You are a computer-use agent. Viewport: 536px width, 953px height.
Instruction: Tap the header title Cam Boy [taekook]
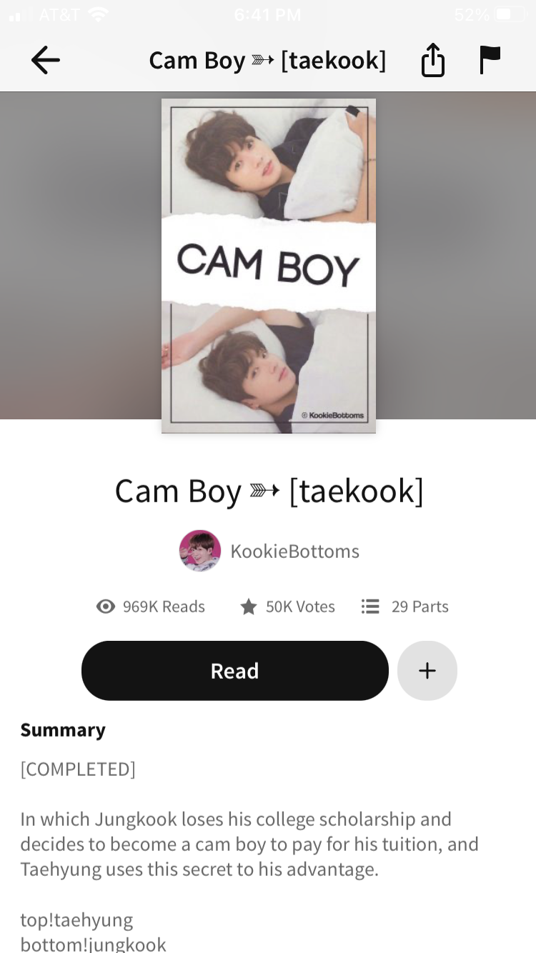267,60
